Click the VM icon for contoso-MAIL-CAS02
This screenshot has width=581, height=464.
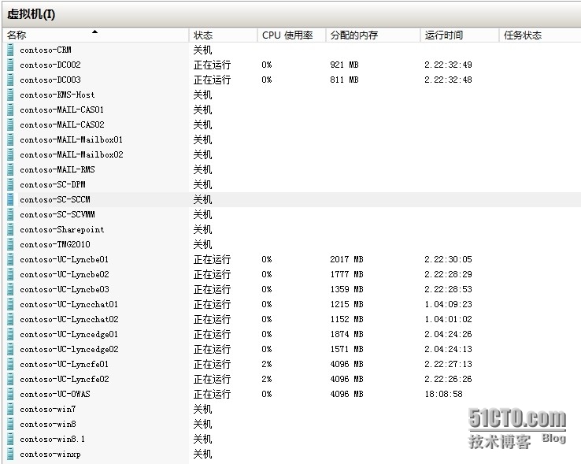coord(10,124)
